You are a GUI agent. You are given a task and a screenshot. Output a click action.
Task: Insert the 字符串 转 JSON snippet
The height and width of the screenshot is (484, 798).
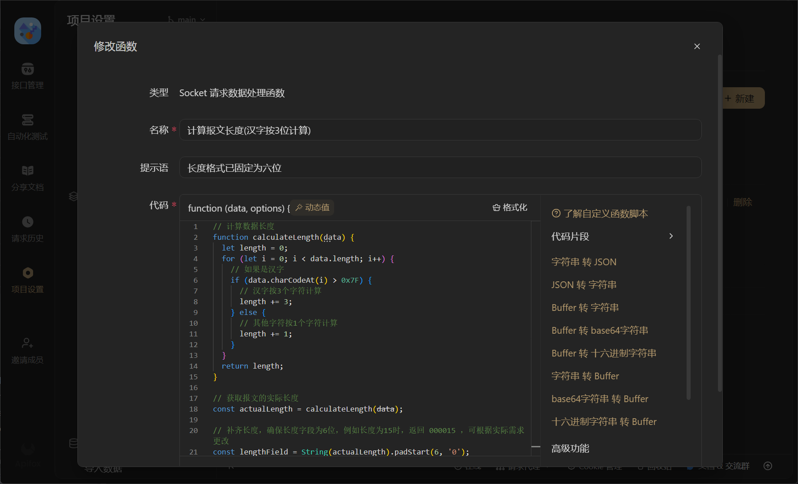click(584, 262)
